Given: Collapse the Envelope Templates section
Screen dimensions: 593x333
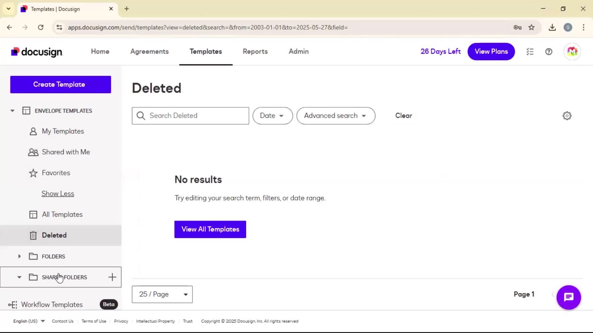Looking at the screenshot, I should 12,111.
